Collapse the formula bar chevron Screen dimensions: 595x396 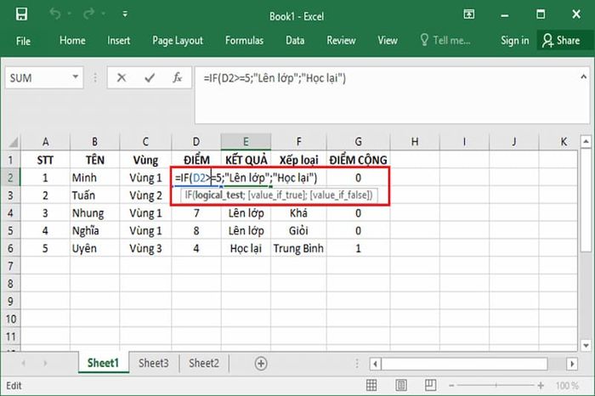tap(584, 77)
